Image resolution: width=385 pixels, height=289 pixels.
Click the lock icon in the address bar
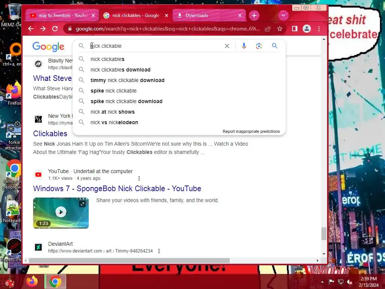[70, 29]
